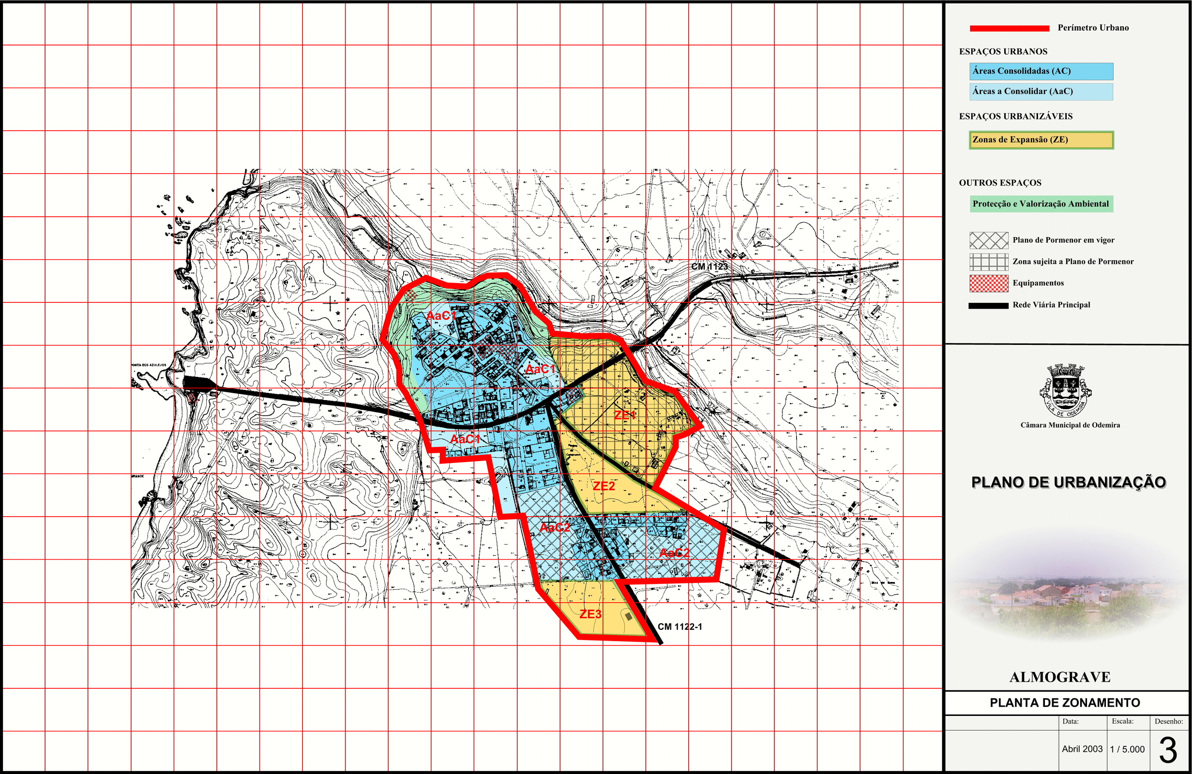Click the 1 / 5.000 scale cell
Screen dimensions: 1192x774
click(1127, 749)
